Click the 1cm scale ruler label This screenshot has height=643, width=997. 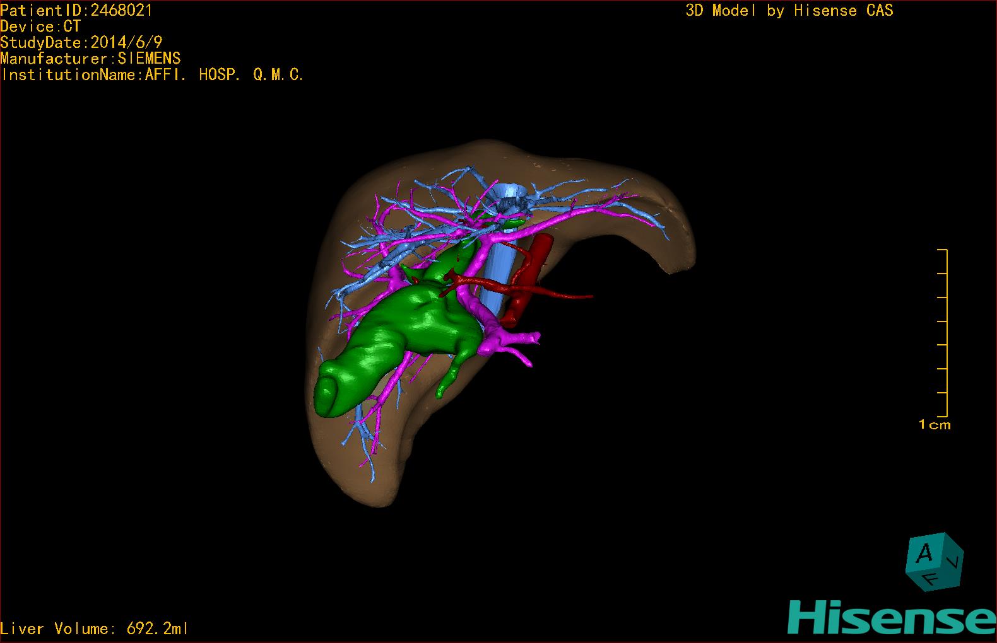pos(935,425)
